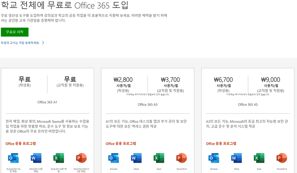Click the Excel icon in the Office 365 A3 card
This screenshot has width=297, height=173.
point(159,158)
